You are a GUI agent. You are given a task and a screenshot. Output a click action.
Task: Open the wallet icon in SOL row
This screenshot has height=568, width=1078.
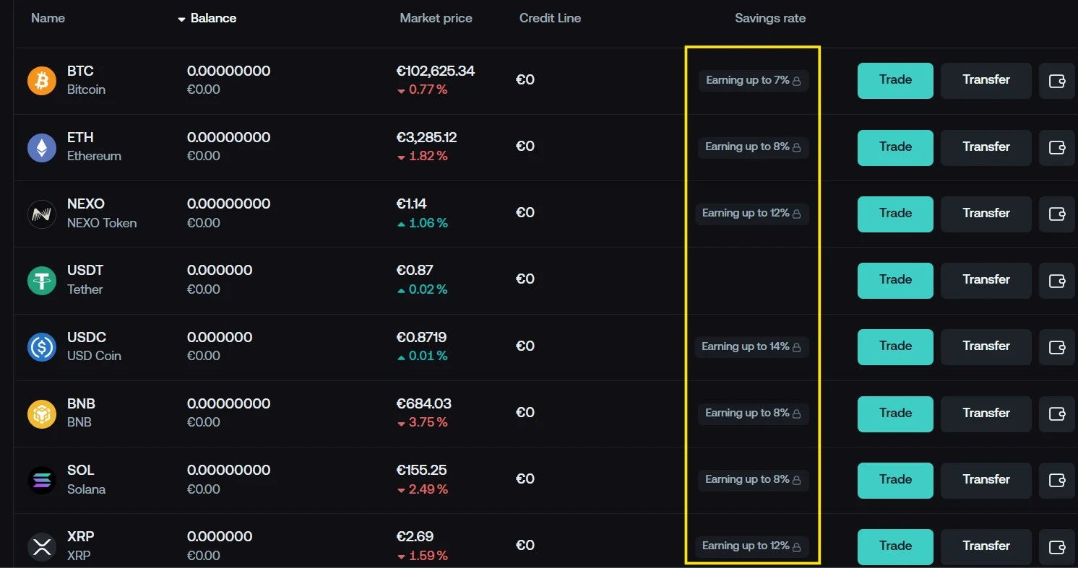click(1057, 480)
